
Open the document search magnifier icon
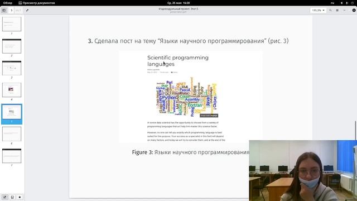[x=331, y=10]
